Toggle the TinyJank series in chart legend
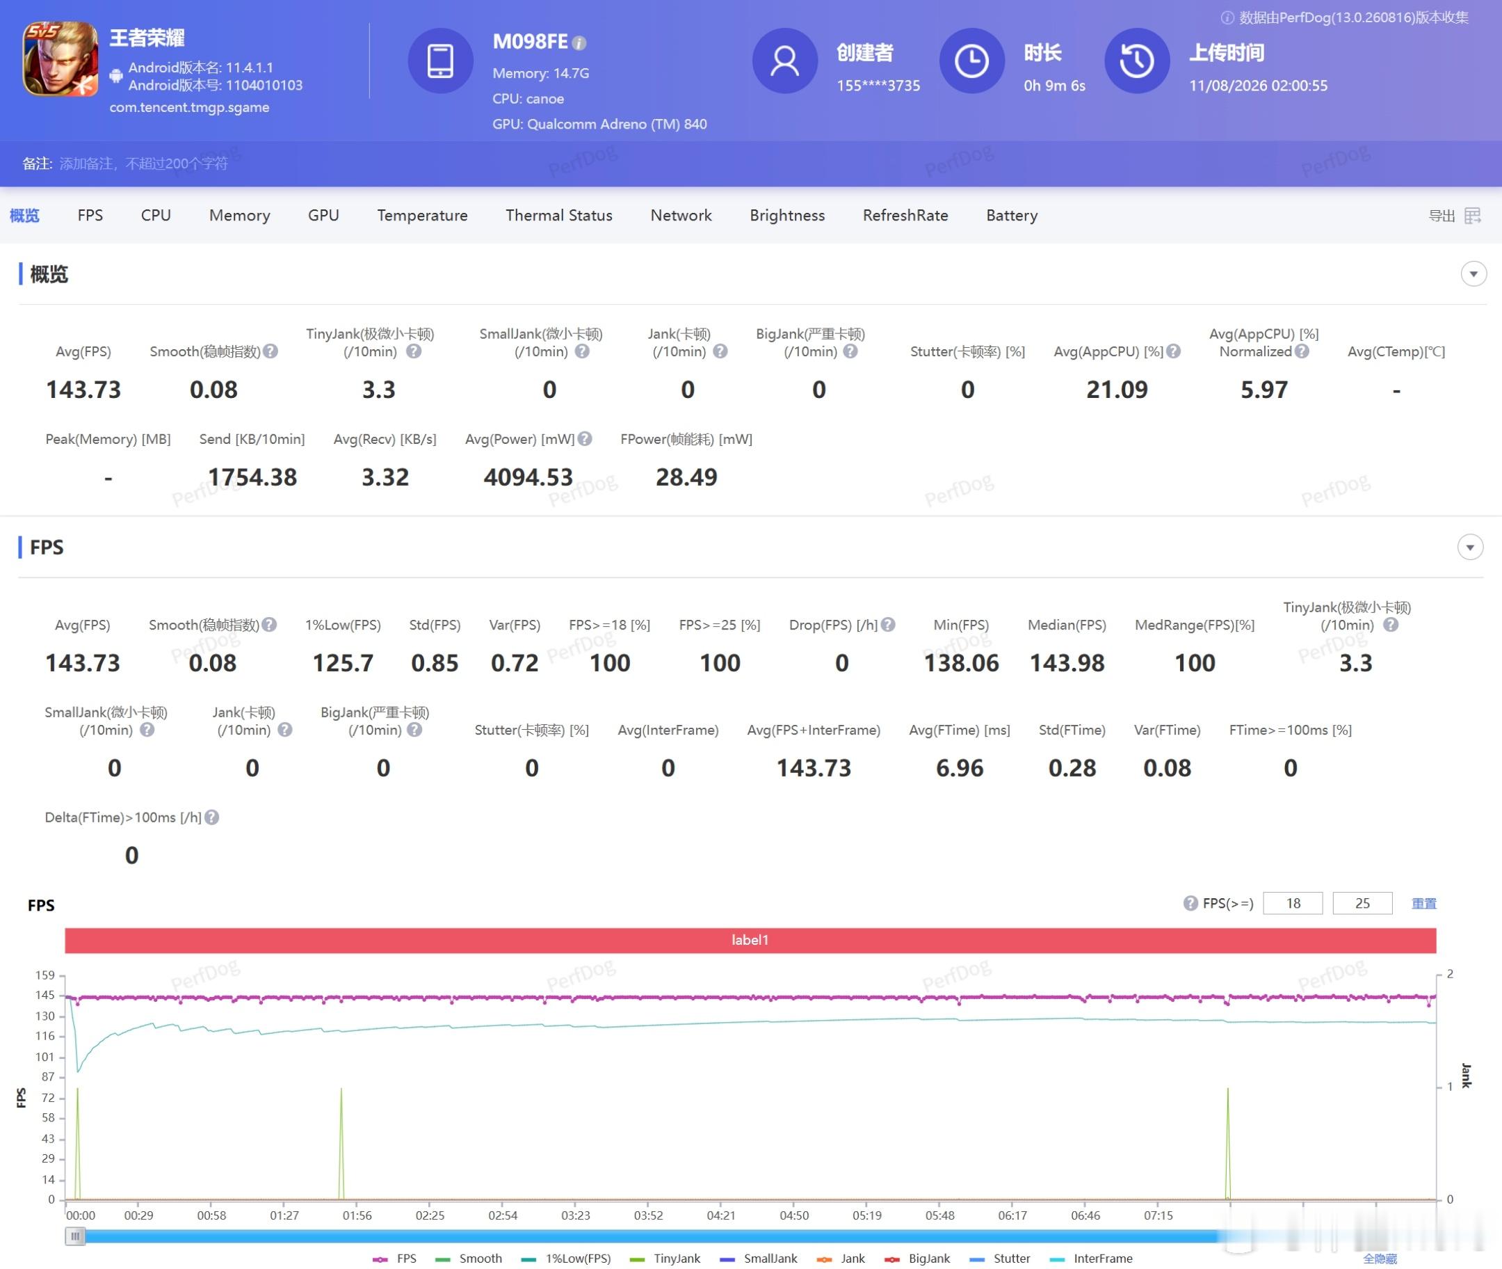 click(664, 1258)
